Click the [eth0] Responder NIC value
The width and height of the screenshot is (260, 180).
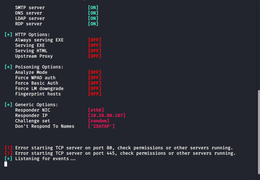96,110
